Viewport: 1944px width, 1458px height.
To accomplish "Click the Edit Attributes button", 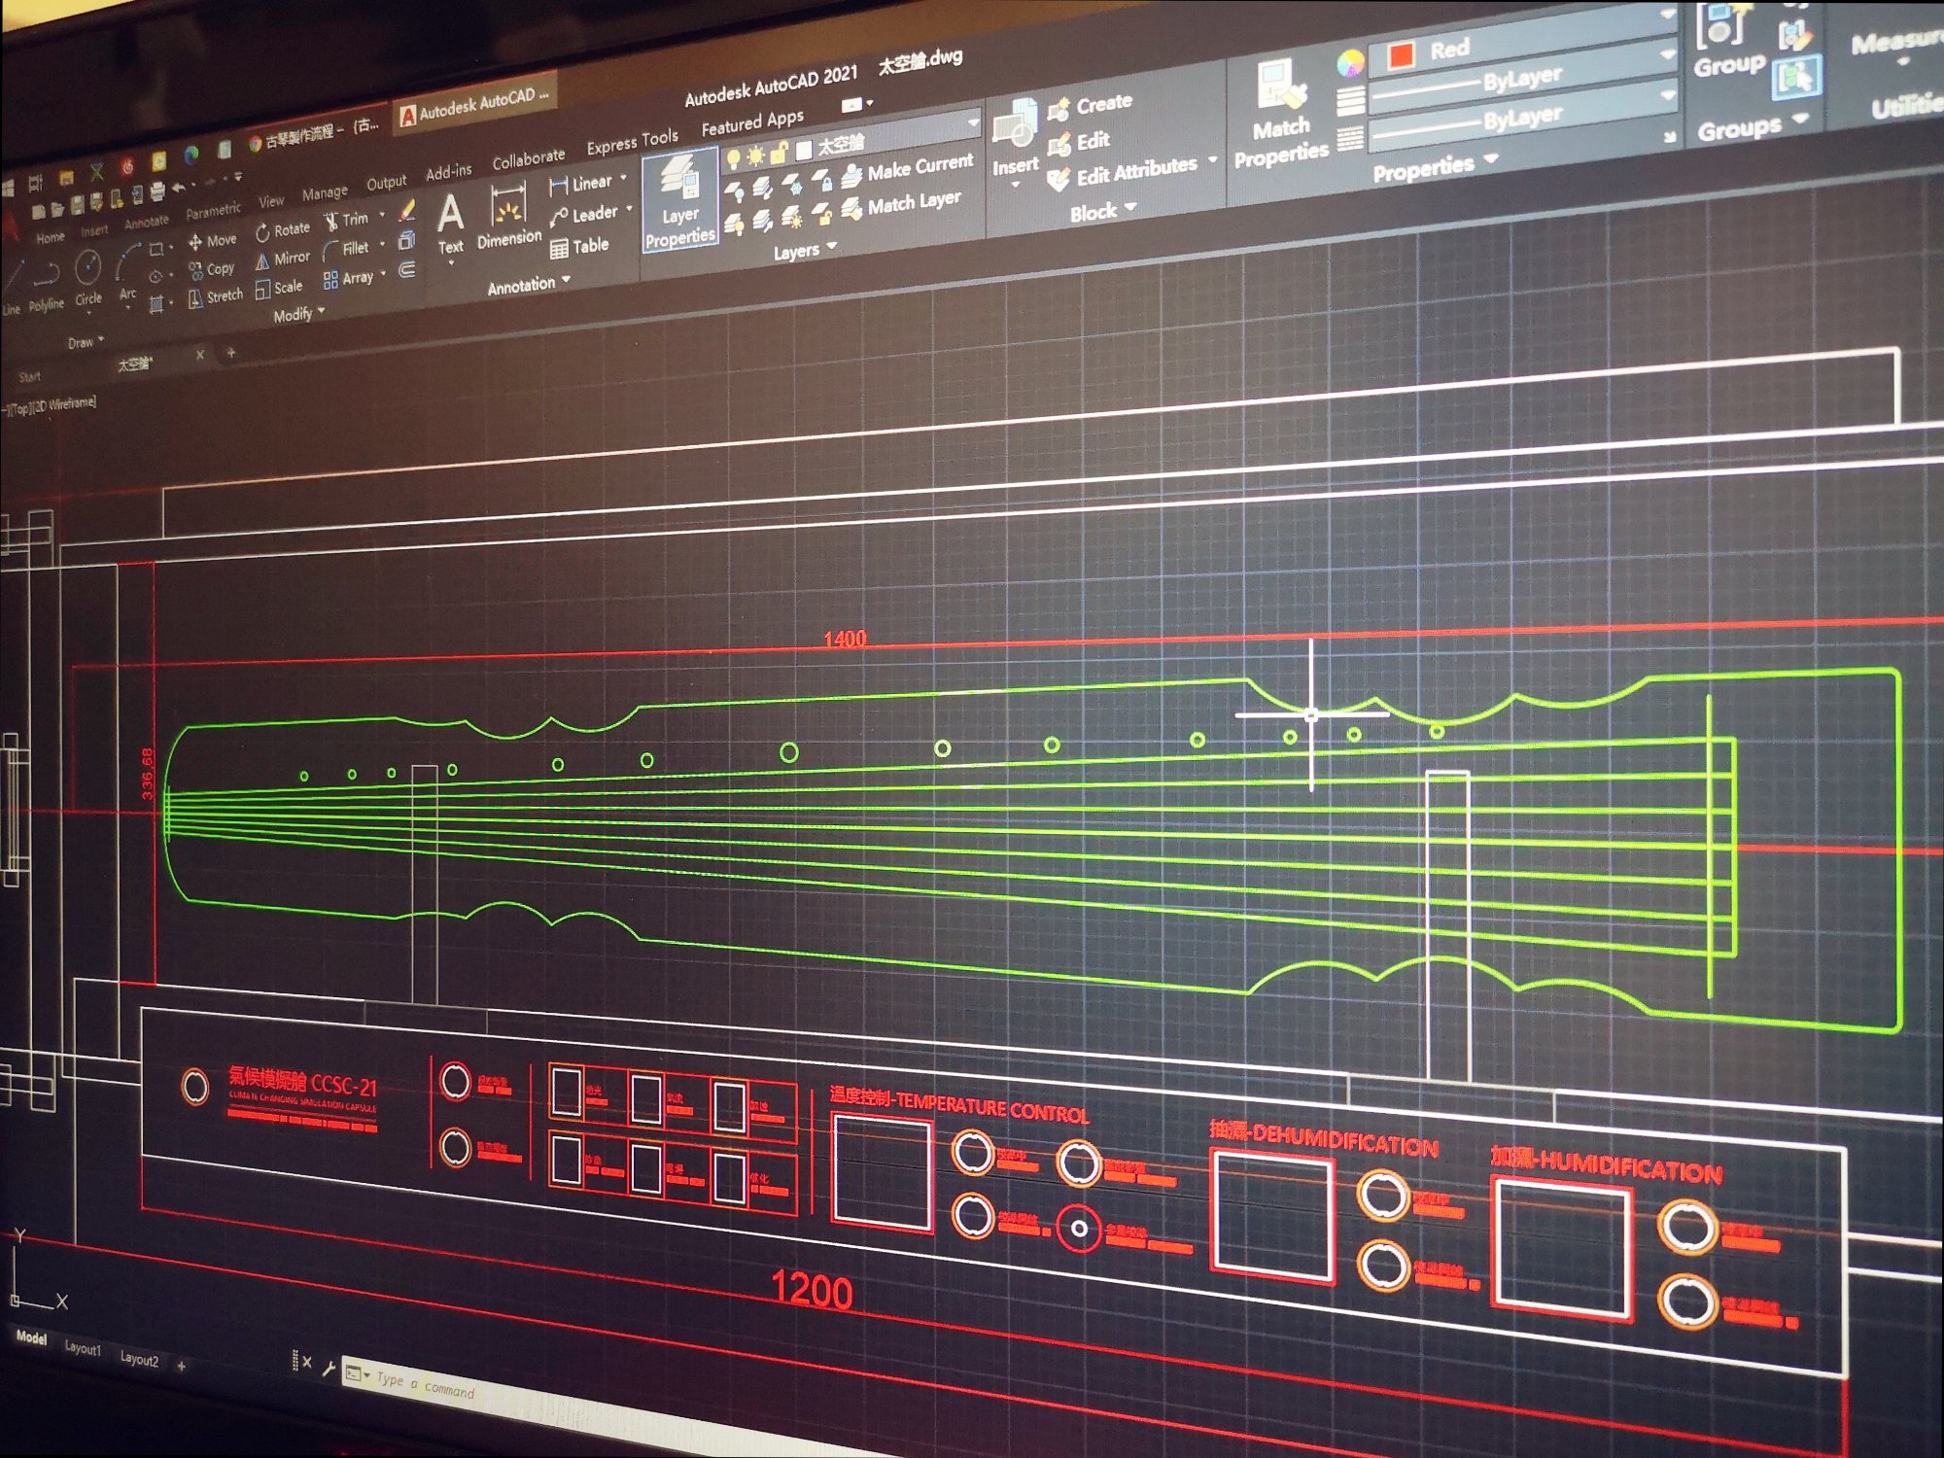I will [1135, 172].
